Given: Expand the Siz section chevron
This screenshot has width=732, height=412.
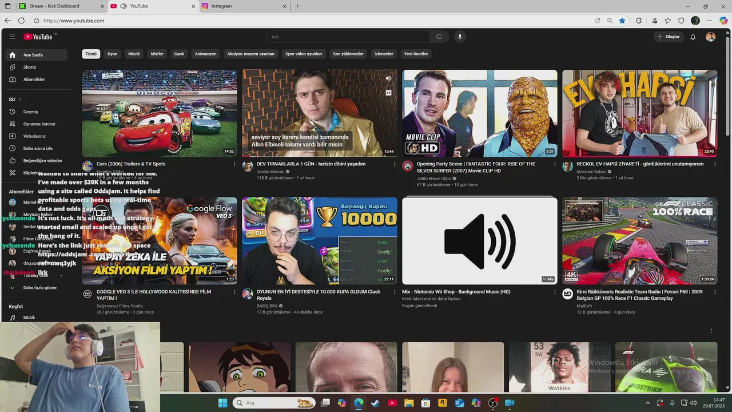Looking at the screenshot, I should pos(20,99).
